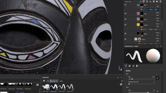Select the Soft 2RingH alpha thumbnail
Viewport: 166px width, 93px height.
click(20, 84)
